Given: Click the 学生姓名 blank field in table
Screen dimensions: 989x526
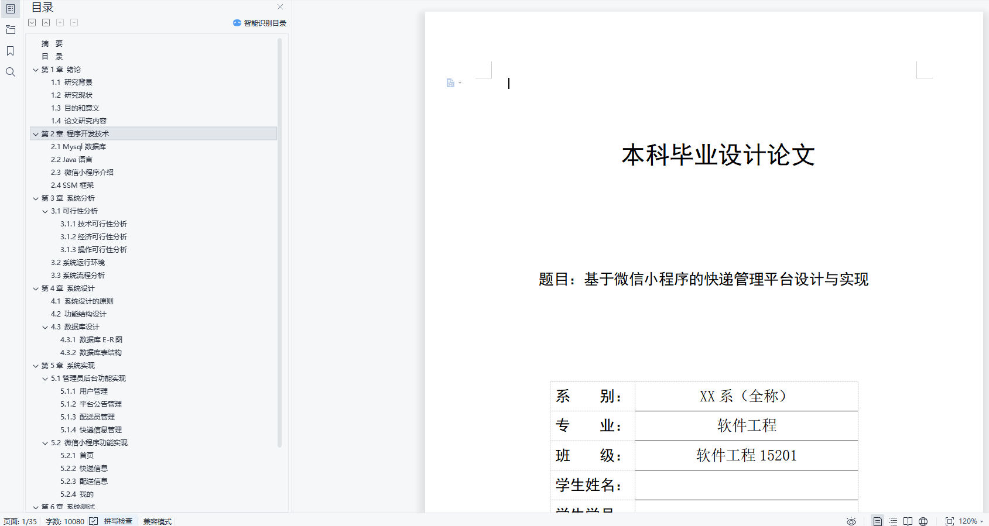Looking at the screenshot, I should (746, 485).
